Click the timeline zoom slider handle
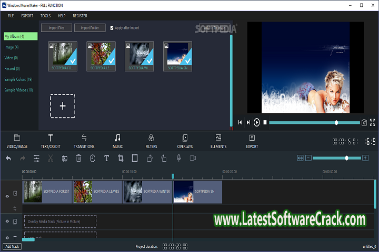Viewport: 379px width, 252px height. [346, 158]
